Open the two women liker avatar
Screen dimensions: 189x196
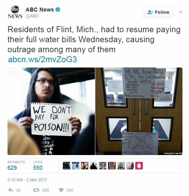pos(85,166)
